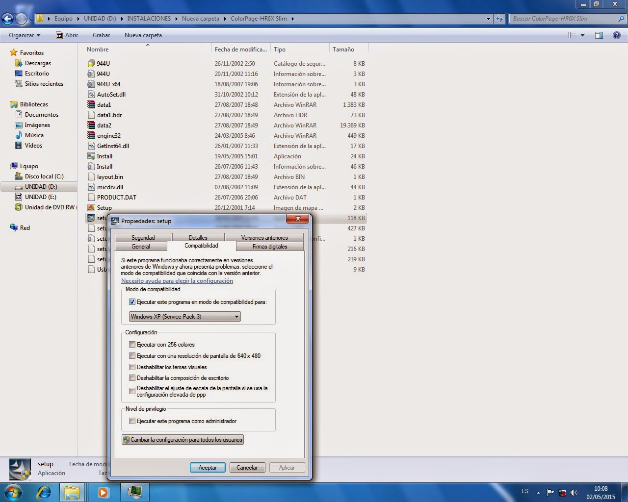Click the Unidad de DVD RW icon
The image size is (628, 502).
[x=19, y=207]
